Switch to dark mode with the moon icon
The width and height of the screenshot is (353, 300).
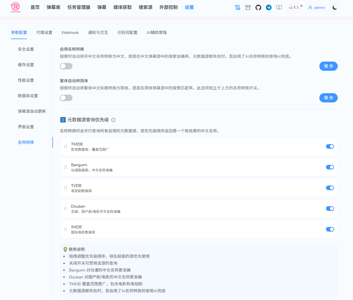pos(334,7)
